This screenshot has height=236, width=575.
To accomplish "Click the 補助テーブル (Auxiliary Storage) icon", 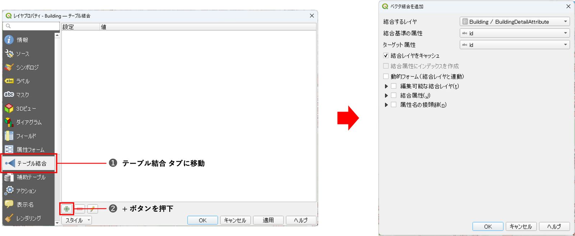I will [x=9, y=177].
